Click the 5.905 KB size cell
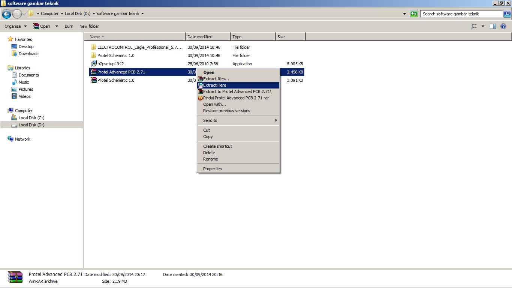 point(295,64)
